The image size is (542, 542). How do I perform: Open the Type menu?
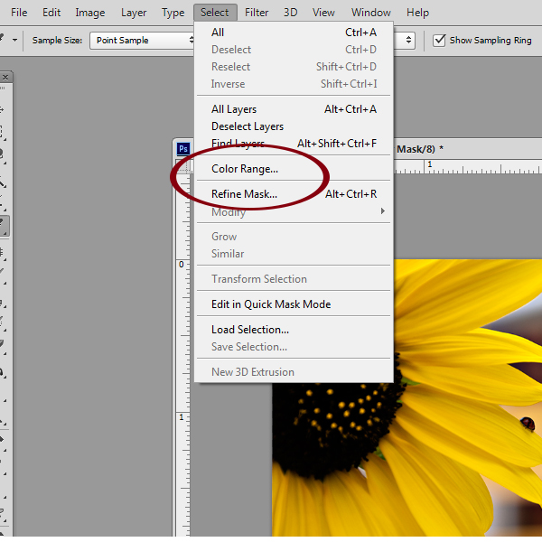click(173, 13)
